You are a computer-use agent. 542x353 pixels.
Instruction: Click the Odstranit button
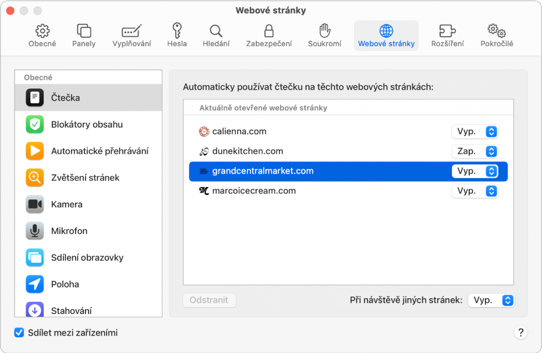(209, 300)
